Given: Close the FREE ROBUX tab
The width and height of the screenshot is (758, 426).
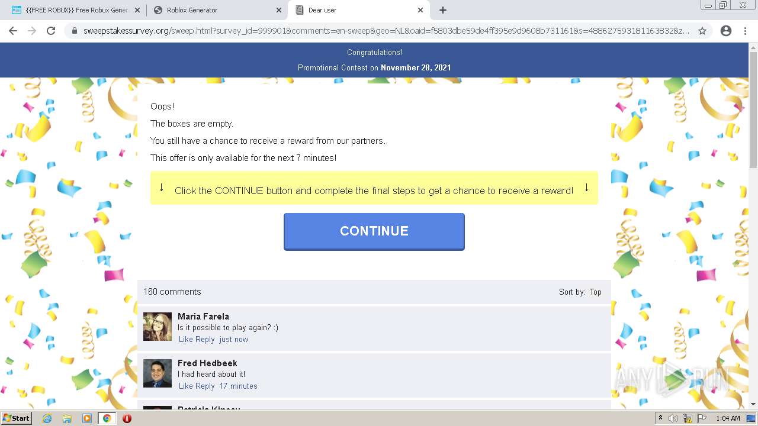Looking at the screenshot, I should (x=137, y=10).
